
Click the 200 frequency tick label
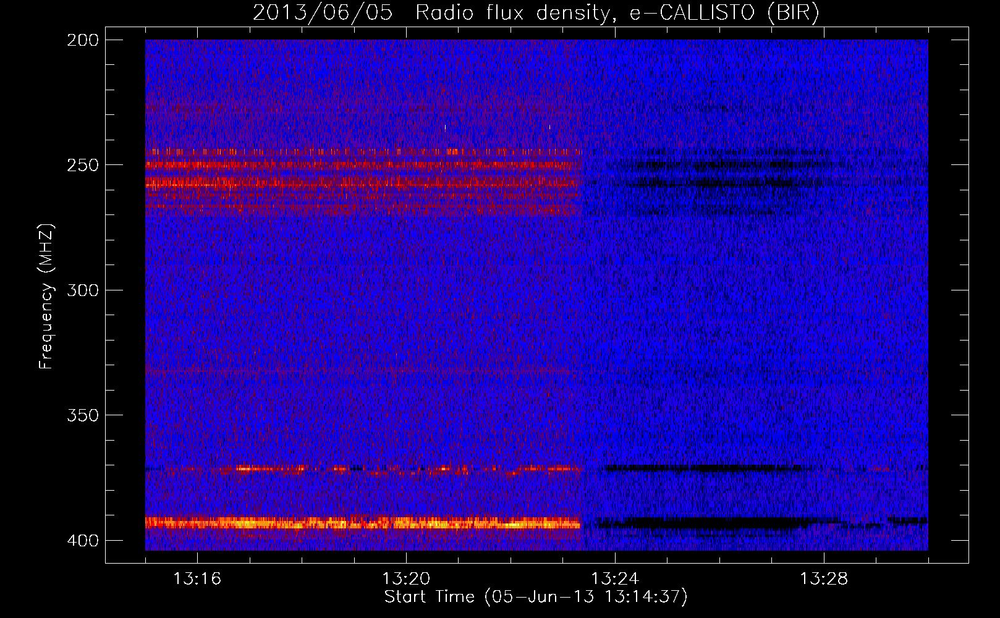point(83,40)
